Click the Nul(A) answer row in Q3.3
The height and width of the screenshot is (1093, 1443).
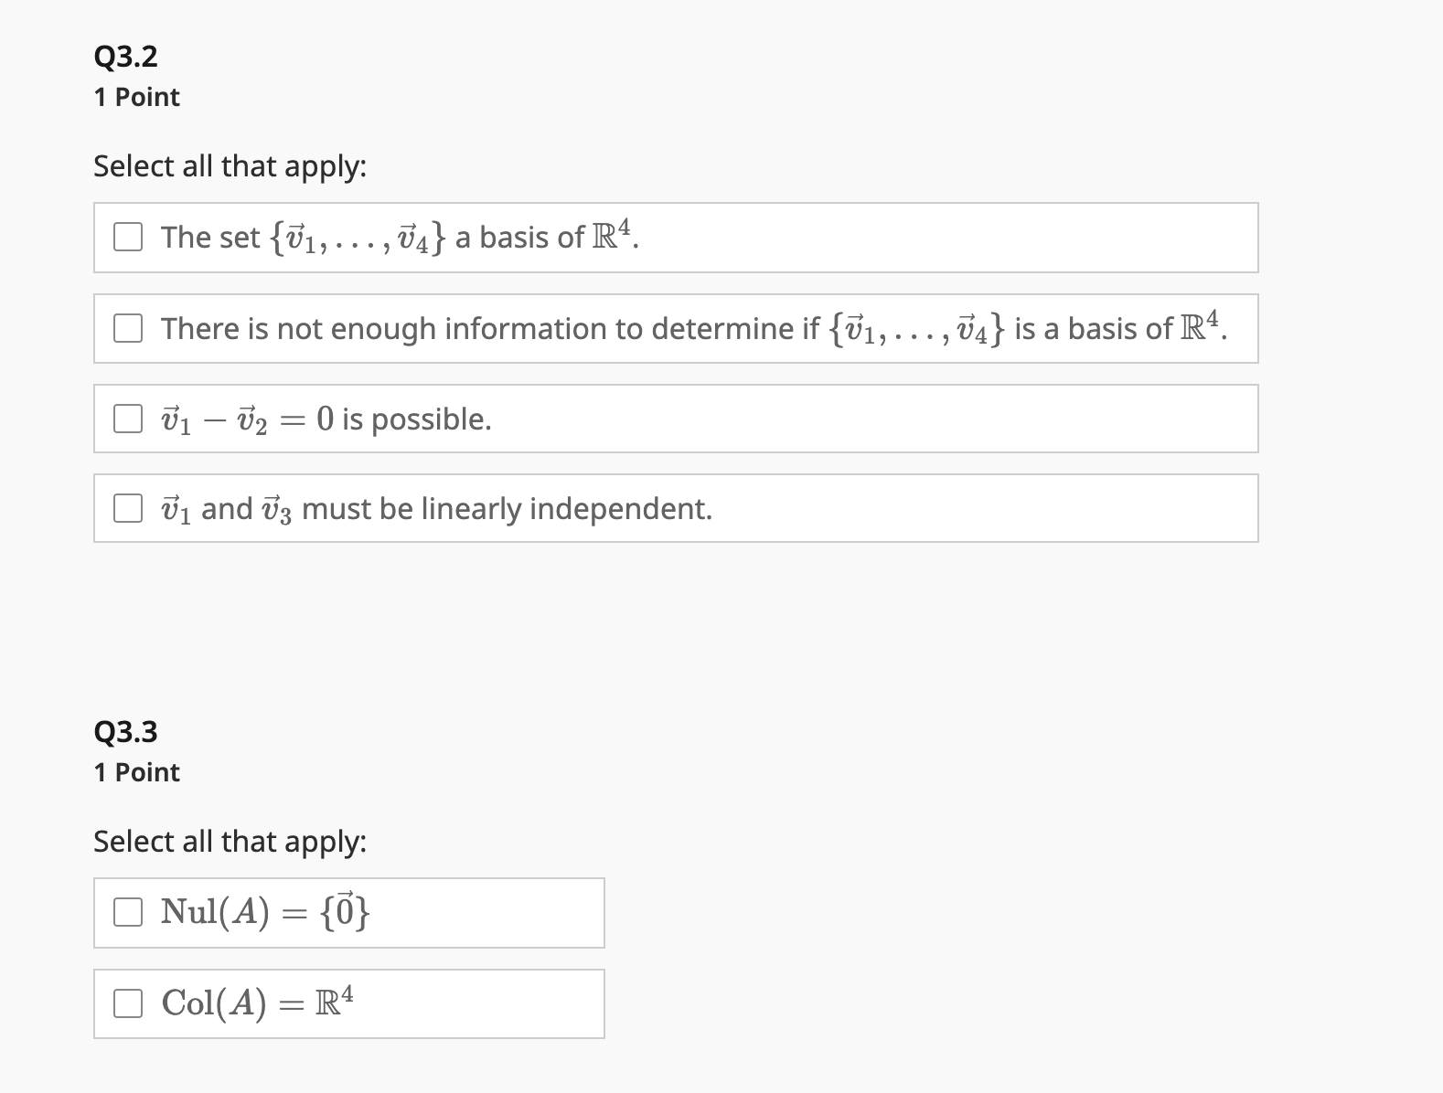pos(347,911)
